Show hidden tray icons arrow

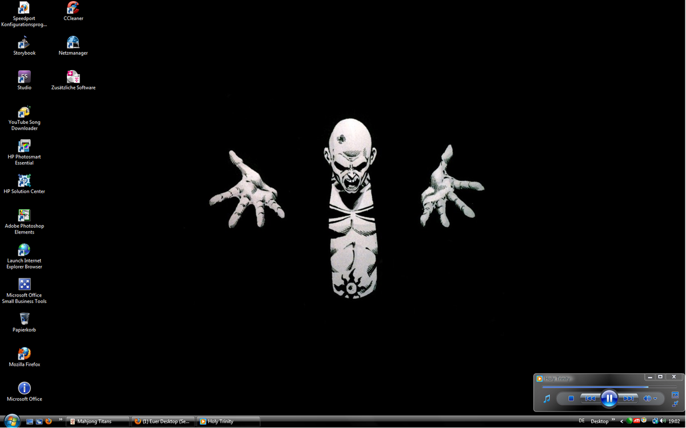(x=622, y=421)
